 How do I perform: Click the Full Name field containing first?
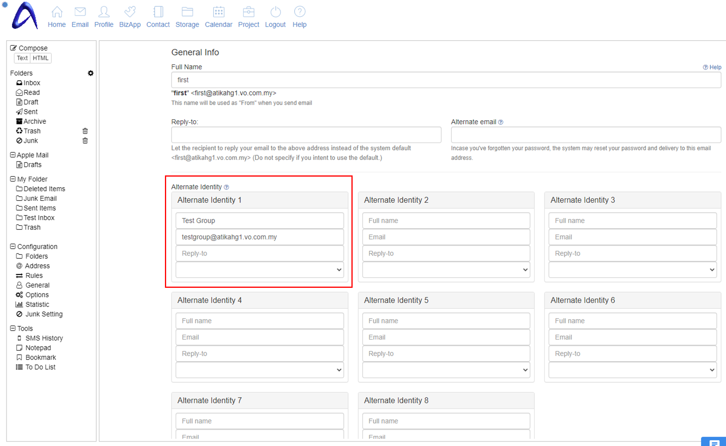[x=446, y=80]
